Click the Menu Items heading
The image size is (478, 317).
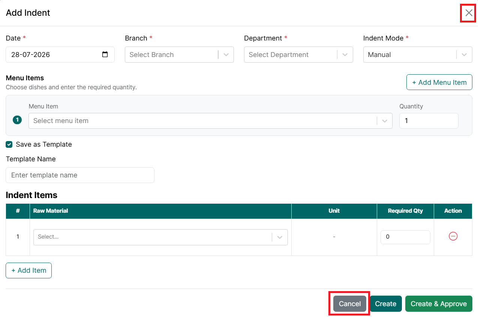(25, 78)
